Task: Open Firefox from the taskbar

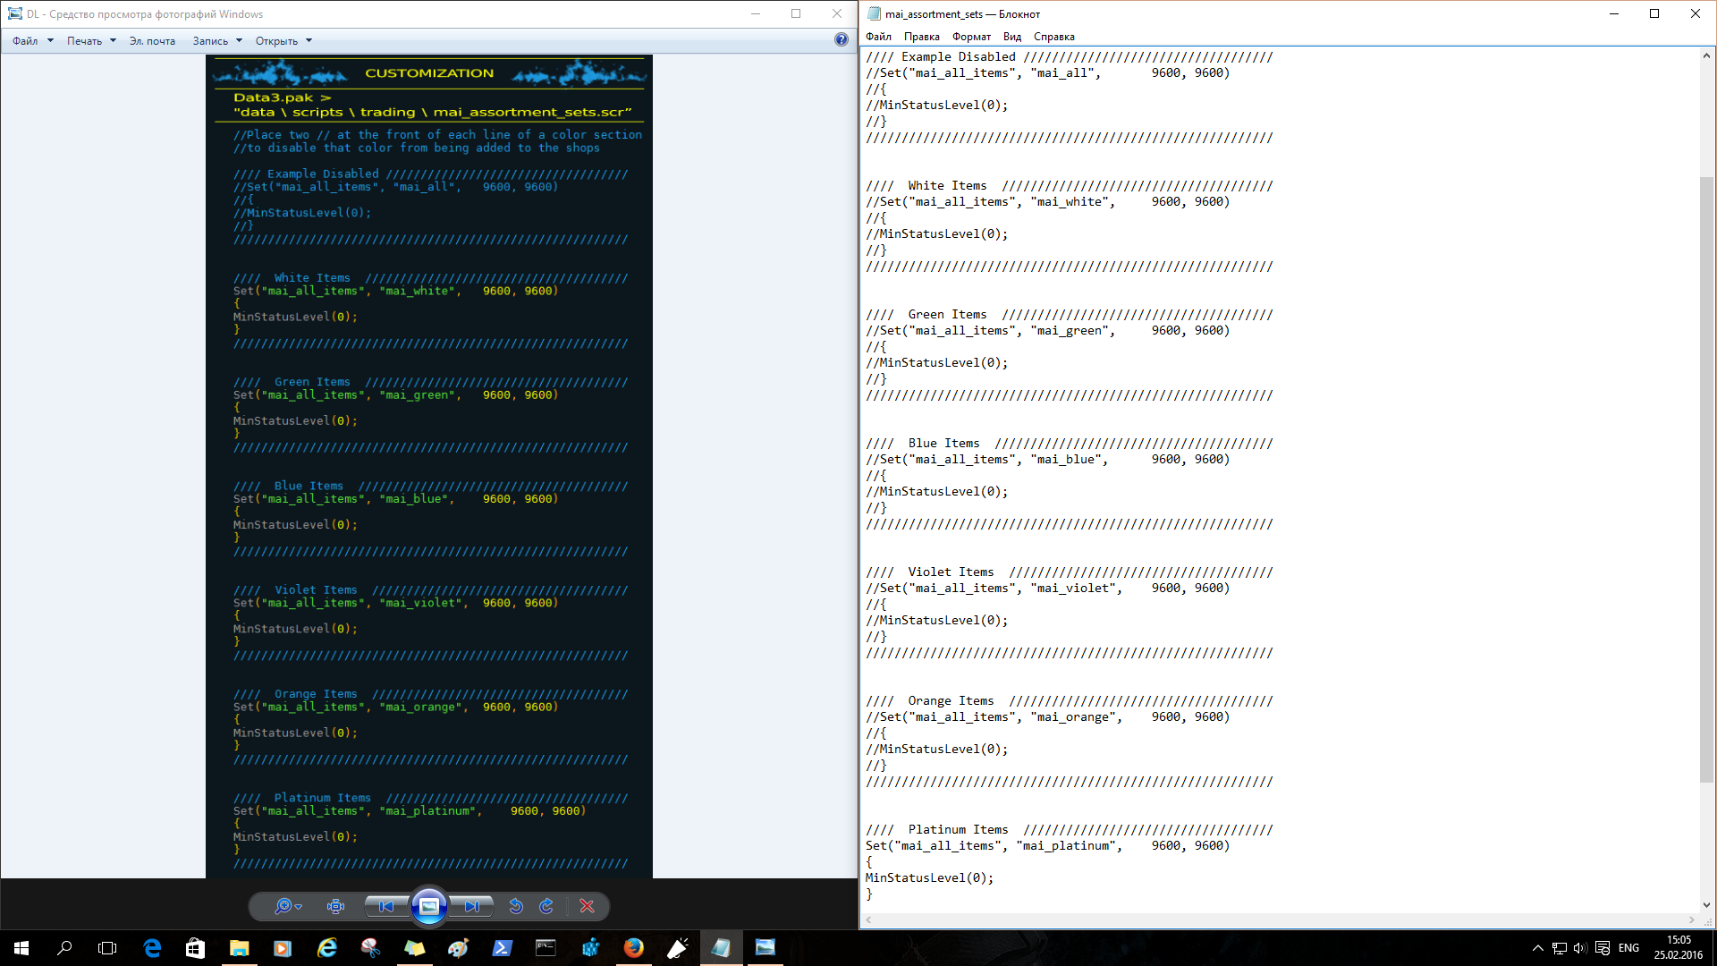Action: coord(633,948)
